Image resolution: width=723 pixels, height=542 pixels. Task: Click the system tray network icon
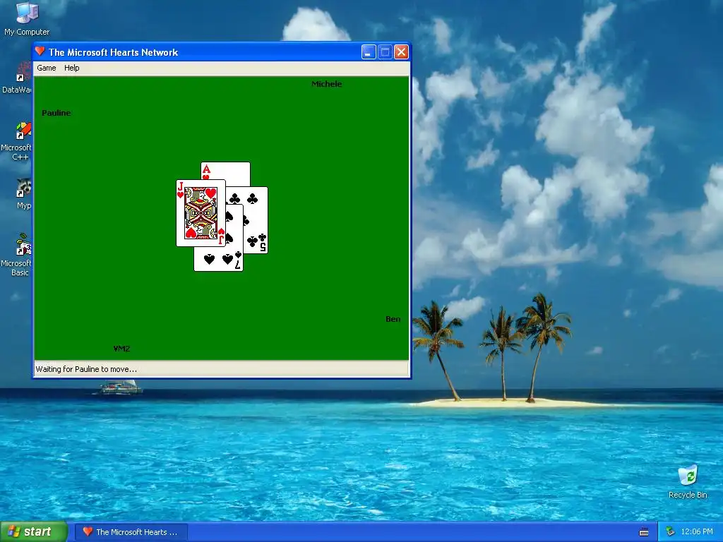pyautogui.click(x=670, y=532)
